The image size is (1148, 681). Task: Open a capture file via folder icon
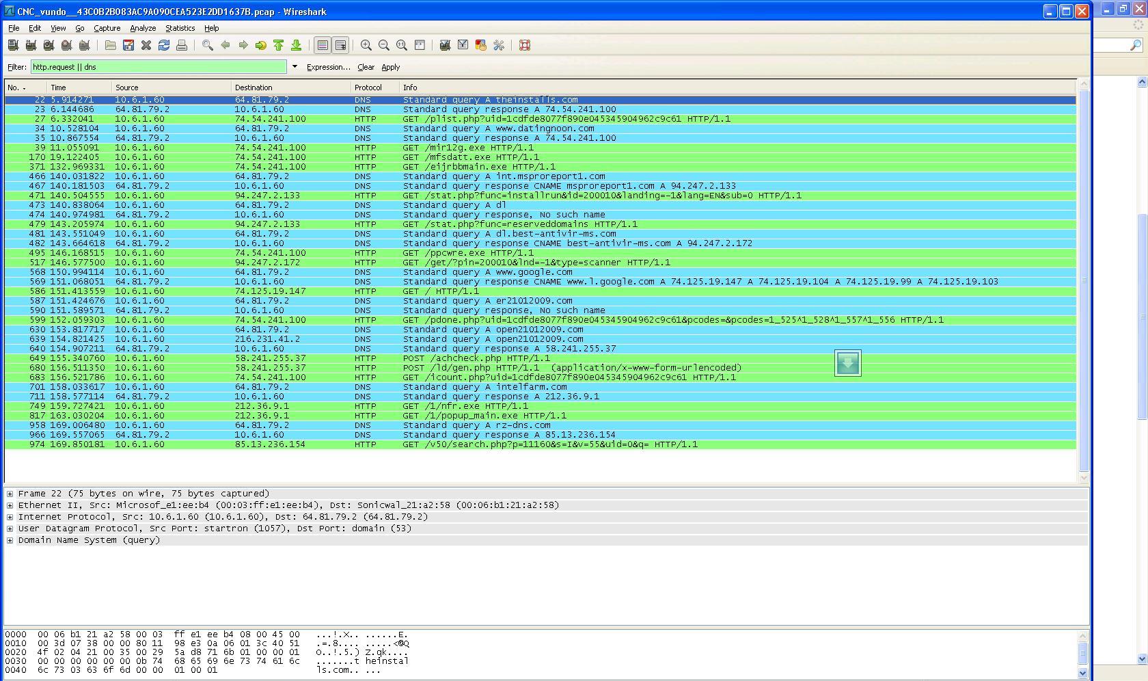(x=110, y=45)
